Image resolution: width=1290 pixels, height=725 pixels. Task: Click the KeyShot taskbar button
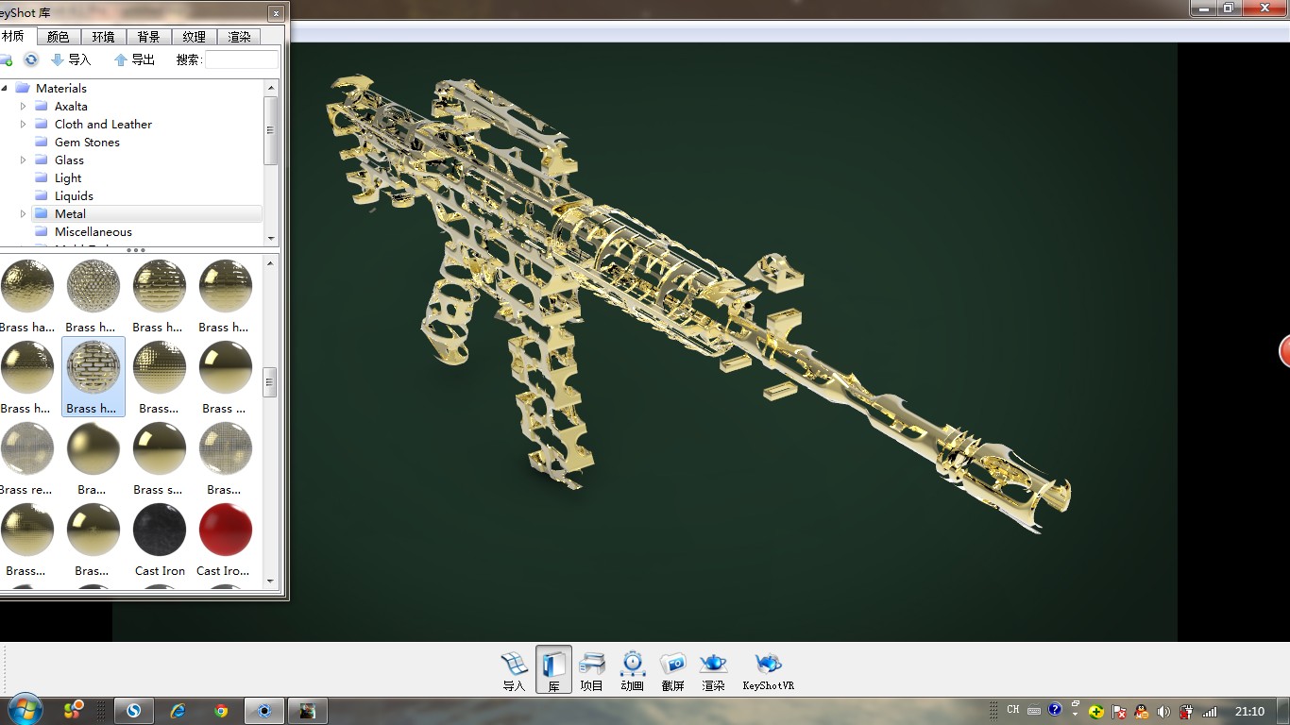tap(263, 711)
